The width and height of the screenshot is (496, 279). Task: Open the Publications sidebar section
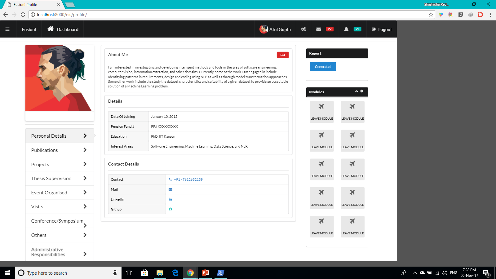(60, 150)
